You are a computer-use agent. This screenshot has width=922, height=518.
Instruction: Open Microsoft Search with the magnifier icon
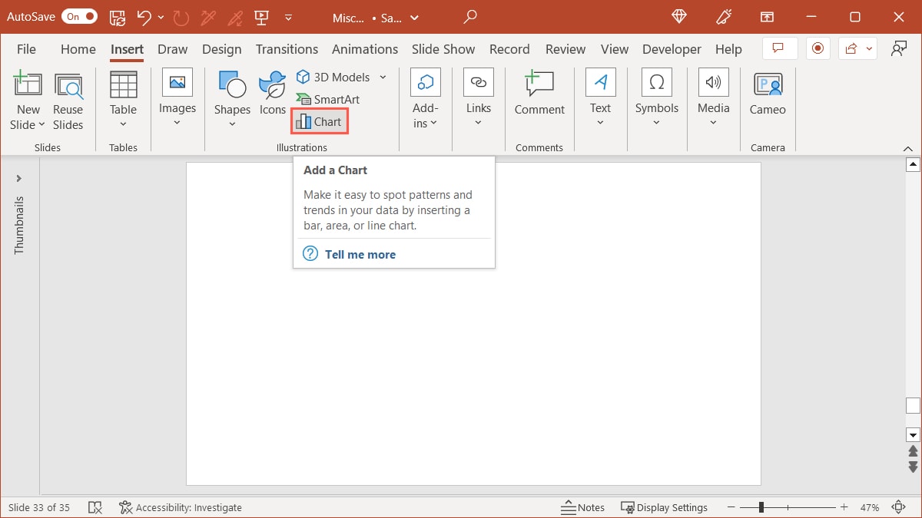[469, 17]
